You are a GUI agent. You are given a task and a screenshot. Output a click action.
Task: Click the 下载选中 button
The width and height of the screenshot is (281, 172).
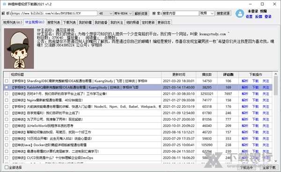(x=247, y=167)
